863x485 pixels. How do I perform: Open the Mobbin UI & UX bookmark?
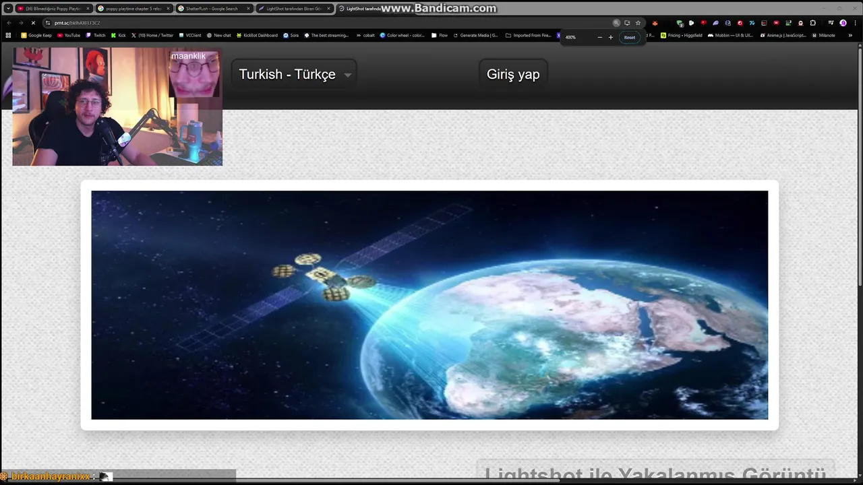tap(730, 35)
